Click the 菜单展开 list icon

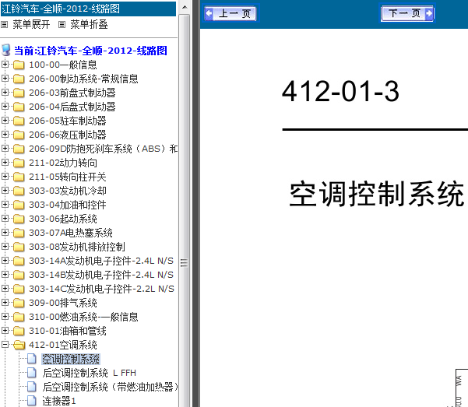coord(4,25)
